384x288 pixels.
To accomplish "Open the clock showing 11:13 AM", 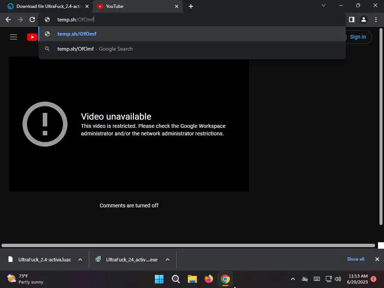I will point(357,279).
